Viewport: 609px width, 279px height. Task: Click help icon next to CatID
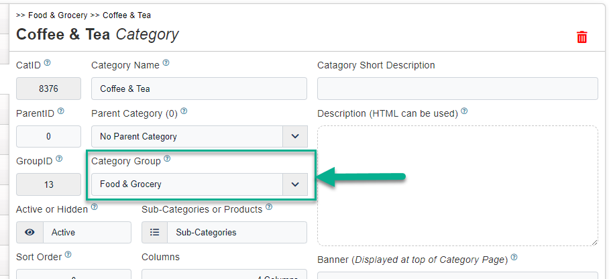[48, 64]
